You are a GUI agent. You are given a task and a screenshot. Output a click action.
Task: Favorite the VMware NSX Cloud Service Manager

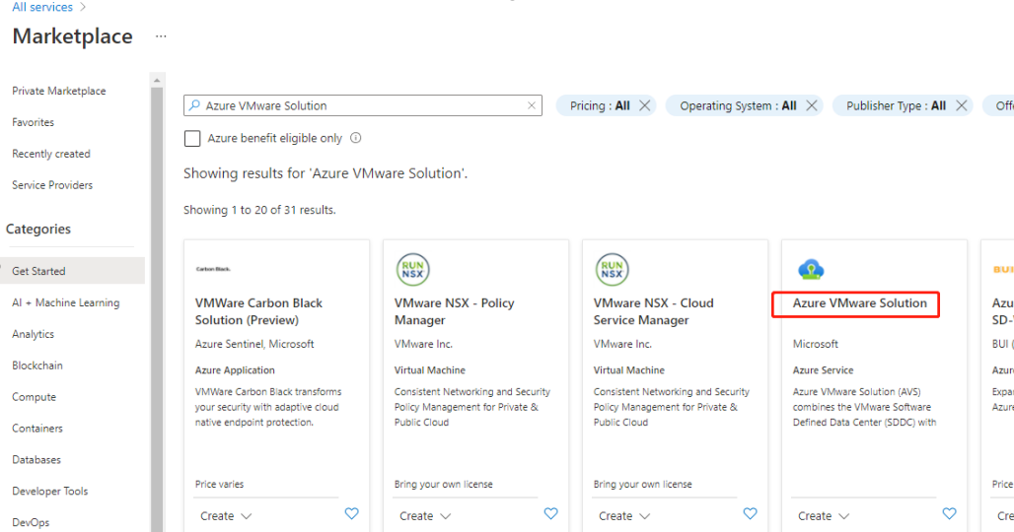751,514
